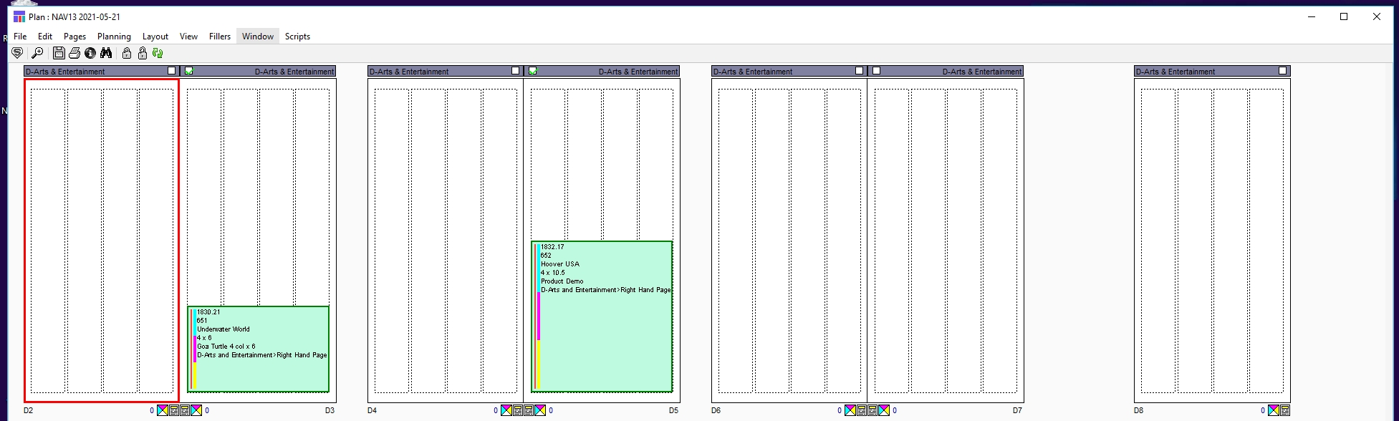
Task: Click the CMYK color swatch below page D2
Action: click(163, 410)
